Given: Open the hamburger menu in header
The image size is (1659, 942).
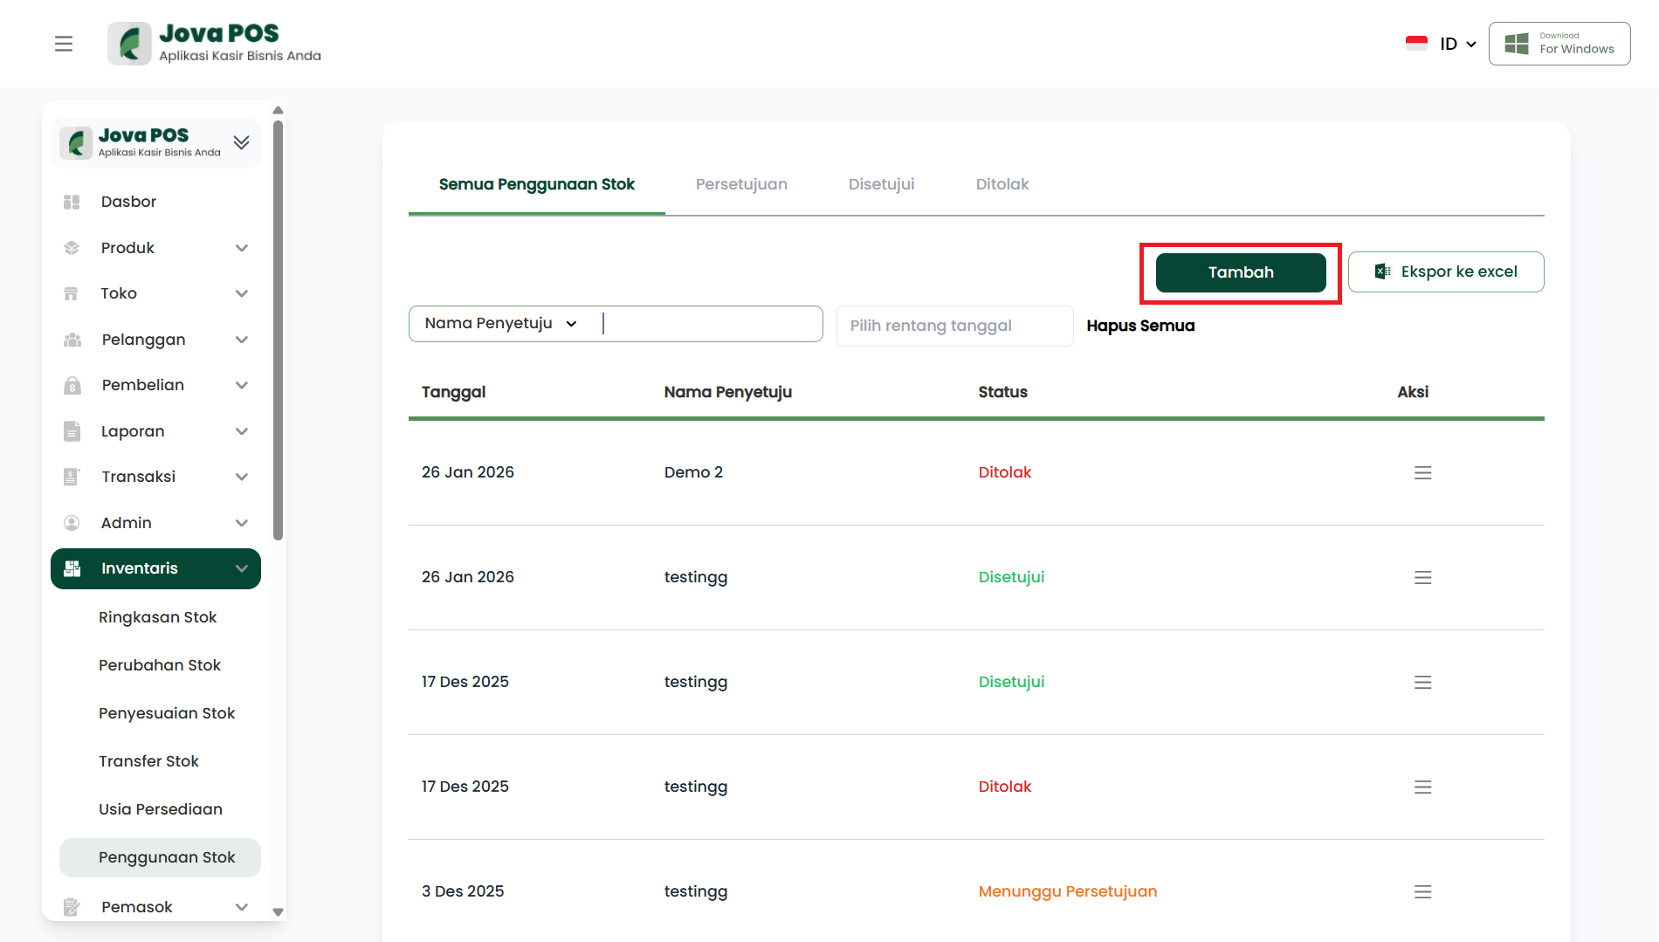Looking at the screenshot, I should click(x=64, y=44).
